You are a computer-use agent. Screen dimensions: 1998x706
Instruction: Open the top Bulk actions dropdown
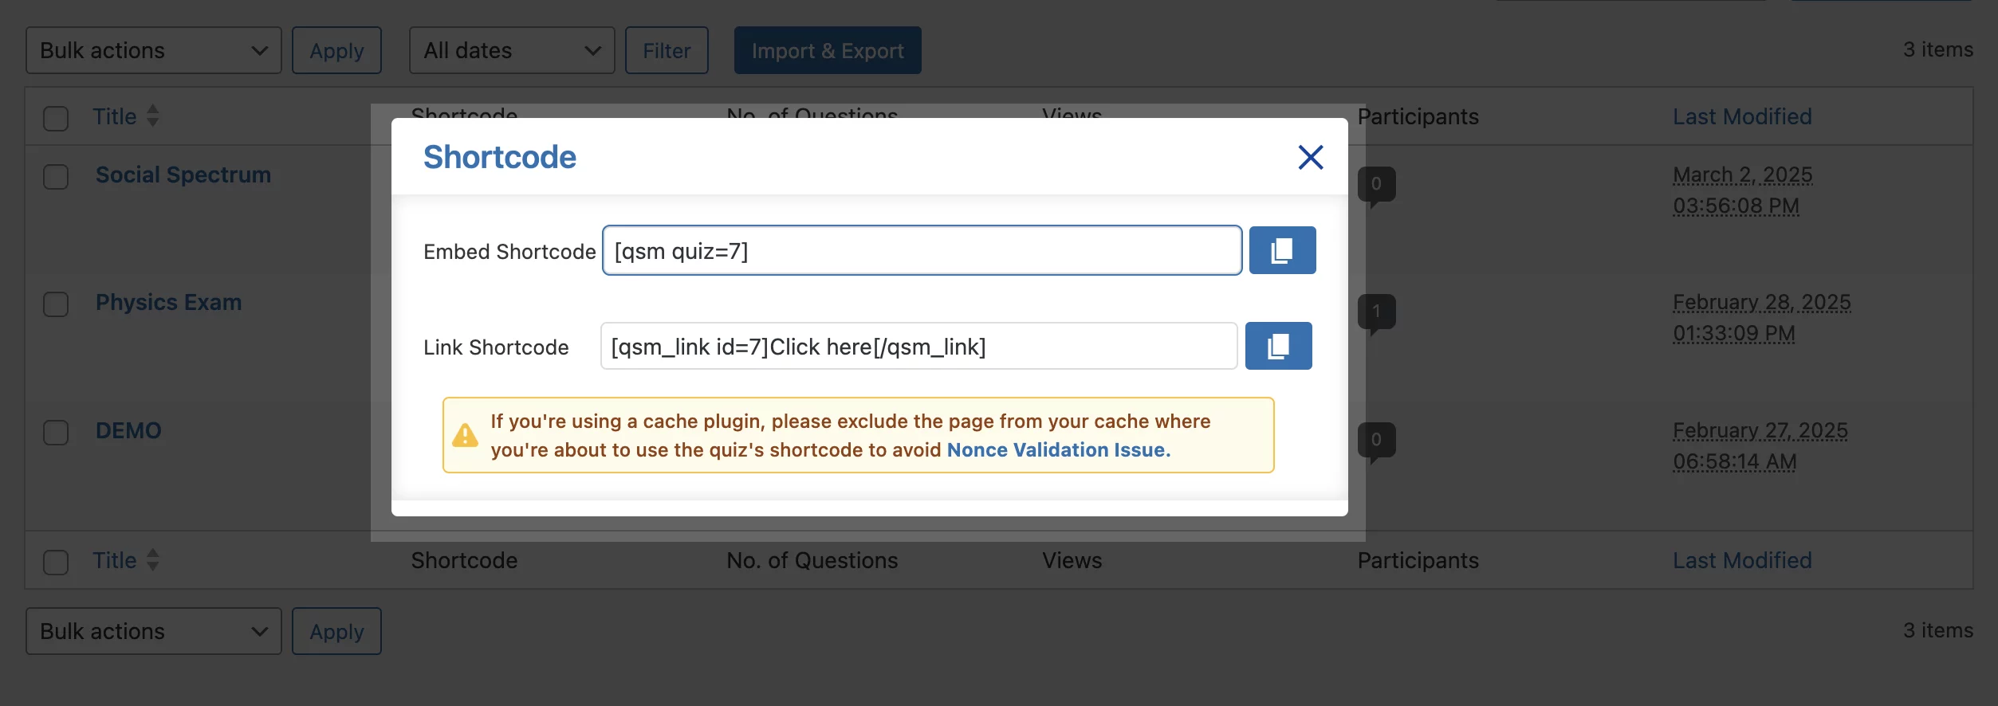coord(154,50)
